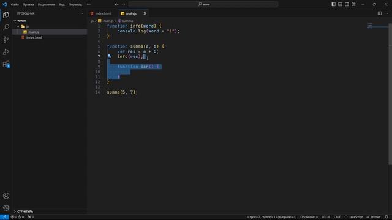Image resolution: width=392 pixels, height=220 pixels.
Task: Change the CRLF line ending
Action: [x=337, y=217]
